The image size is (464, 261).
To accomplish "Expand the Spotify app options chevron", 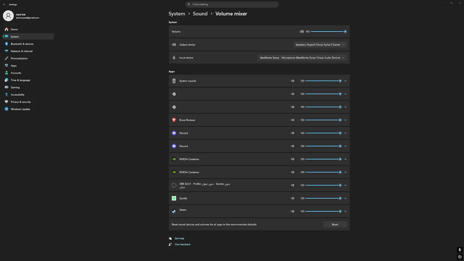I will pyautogui.click(x=345, y=198).
